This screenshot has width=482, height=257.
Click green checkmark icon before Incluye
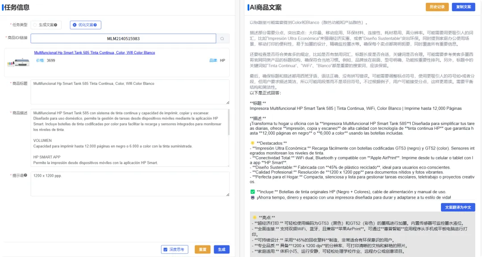coord(253,192)
